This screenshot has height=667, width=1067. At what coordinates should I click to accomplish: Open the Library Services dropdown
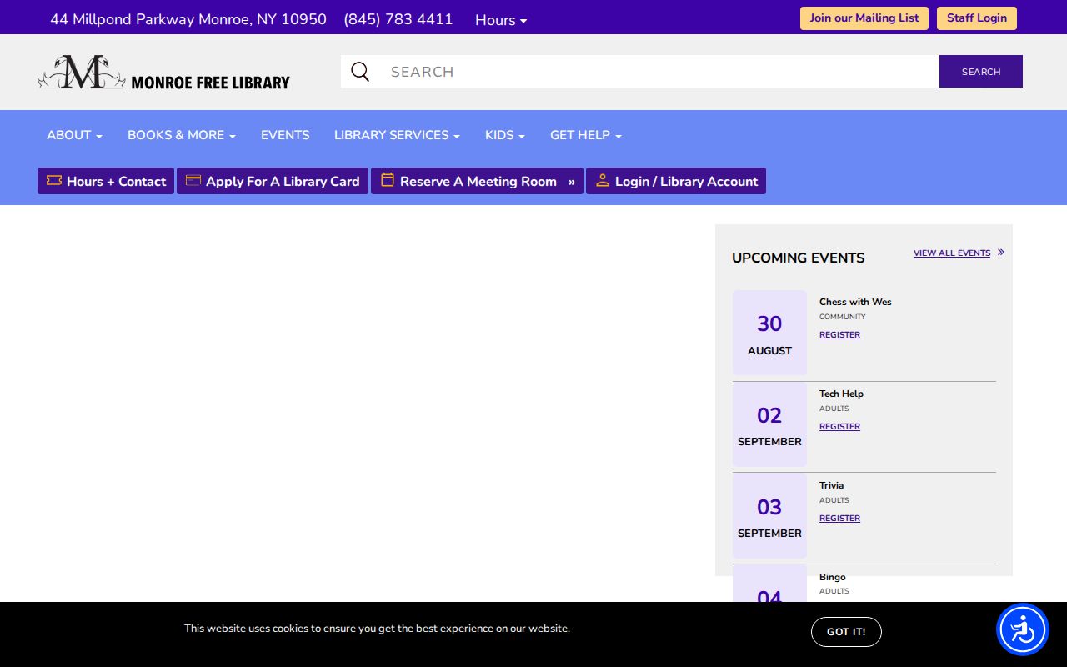(x=397, y=135)
